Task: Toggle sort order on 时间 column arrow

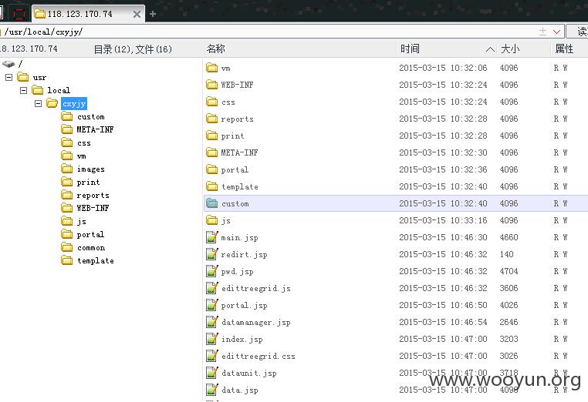Action: [x=490, y=49]
